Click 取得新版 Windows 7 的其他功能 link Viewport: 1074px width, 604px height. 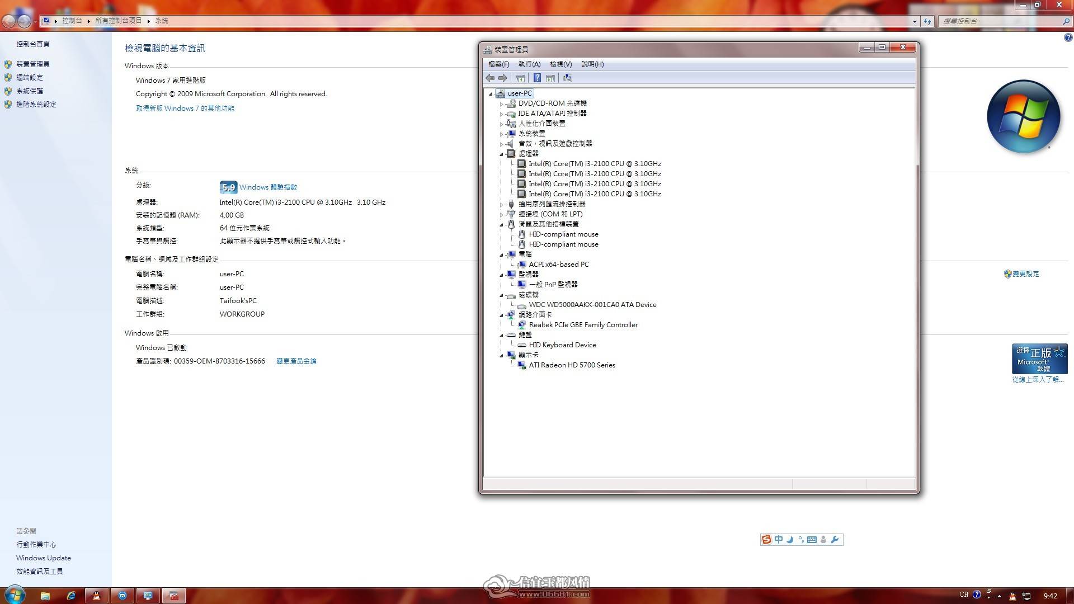tap(185, 108)
